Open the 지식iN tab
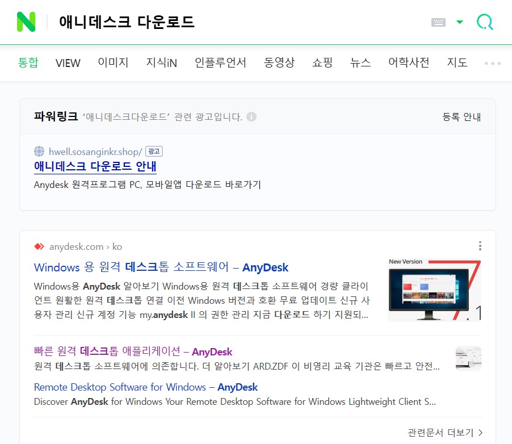The height and width of the screenshot is (444, 512). (161, 62)
